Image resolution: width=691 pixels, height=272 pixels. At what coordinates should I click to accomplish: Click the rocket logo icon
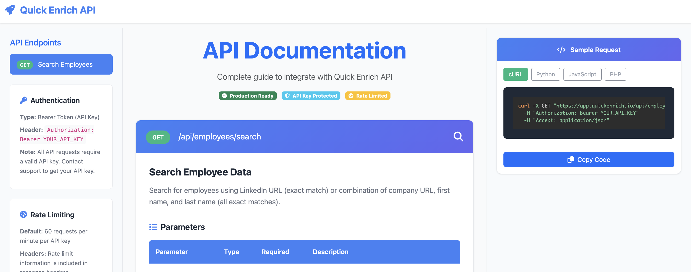click(x=10, y=10)
